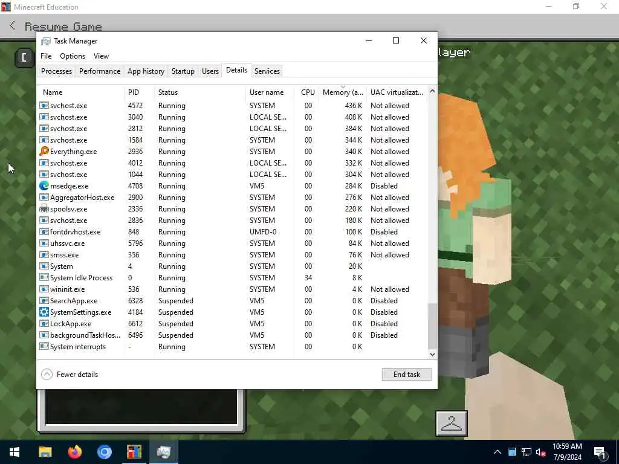Click Minecraft's Resume Game header text
619x464 pixels.
[x=63, y=27]
